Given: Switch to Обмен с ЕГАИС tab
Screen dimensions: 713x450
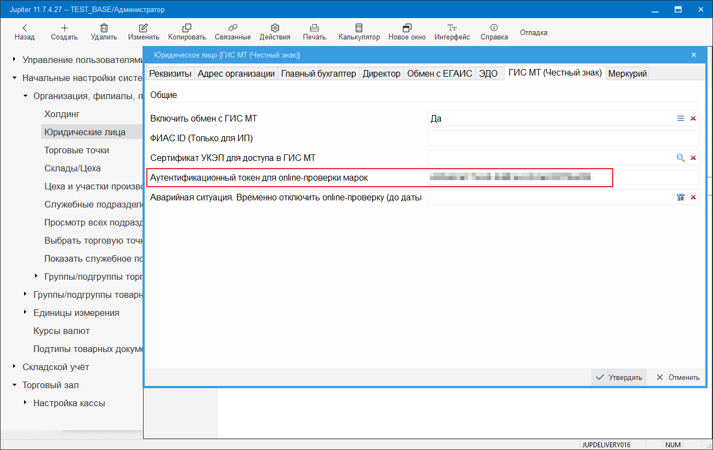Looking at the screenshot, I should point(440,73).
